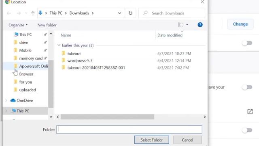Click the wordpress-5.7 folder icon

[64, 60]
